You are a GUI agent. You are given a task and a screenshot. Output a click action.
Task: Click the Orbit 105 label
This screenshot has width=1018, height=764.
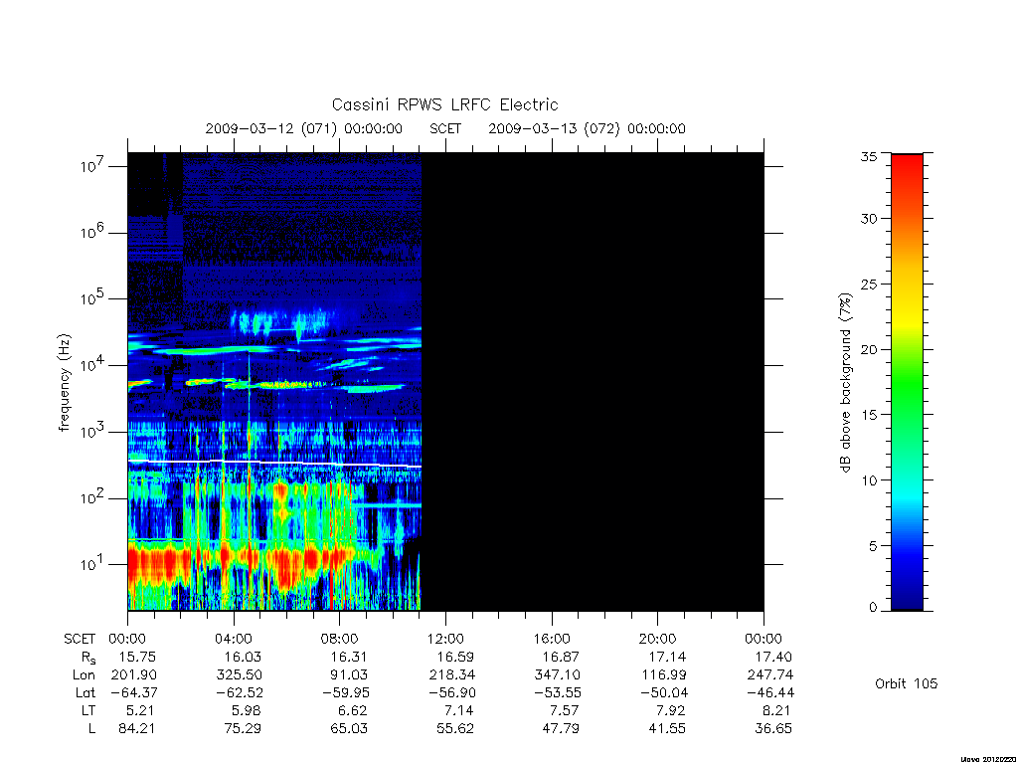907,683
